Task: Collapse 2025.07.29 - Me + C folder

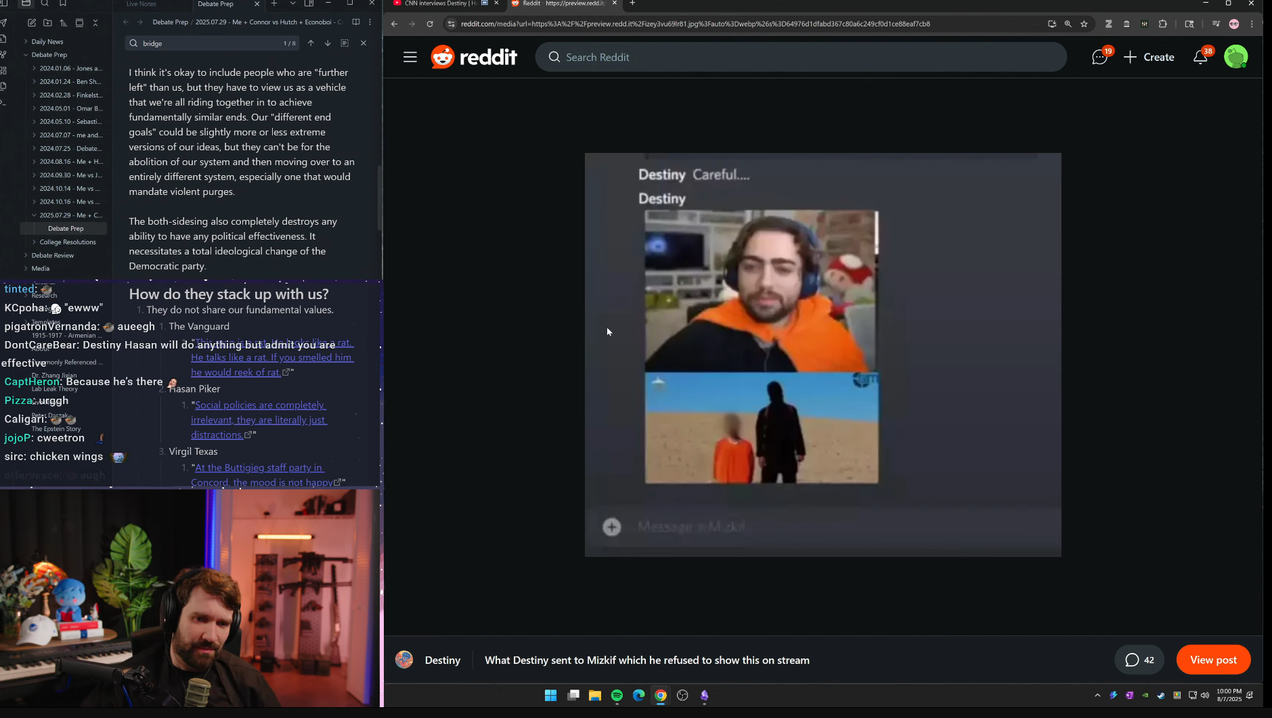Action: tap(70, 215)
